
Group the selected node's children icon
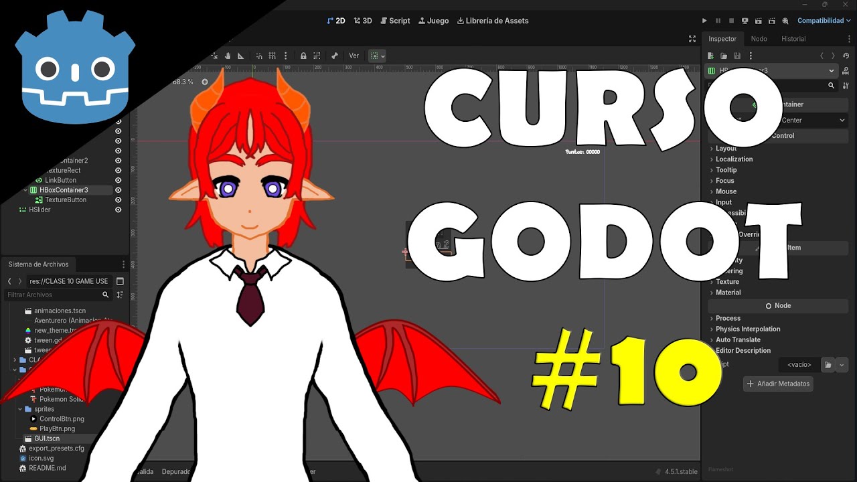pyautogui.click(x=317, y=56)
